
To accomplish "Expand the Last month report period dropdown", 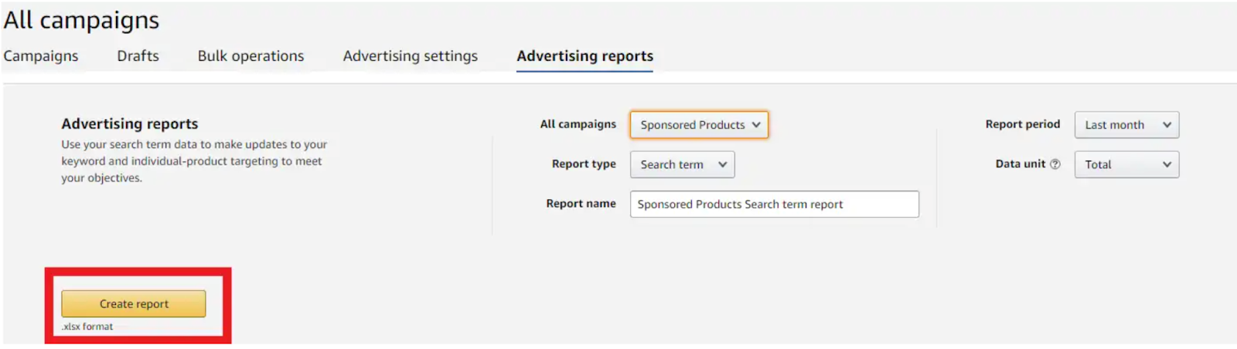I will coord(1126,125).
